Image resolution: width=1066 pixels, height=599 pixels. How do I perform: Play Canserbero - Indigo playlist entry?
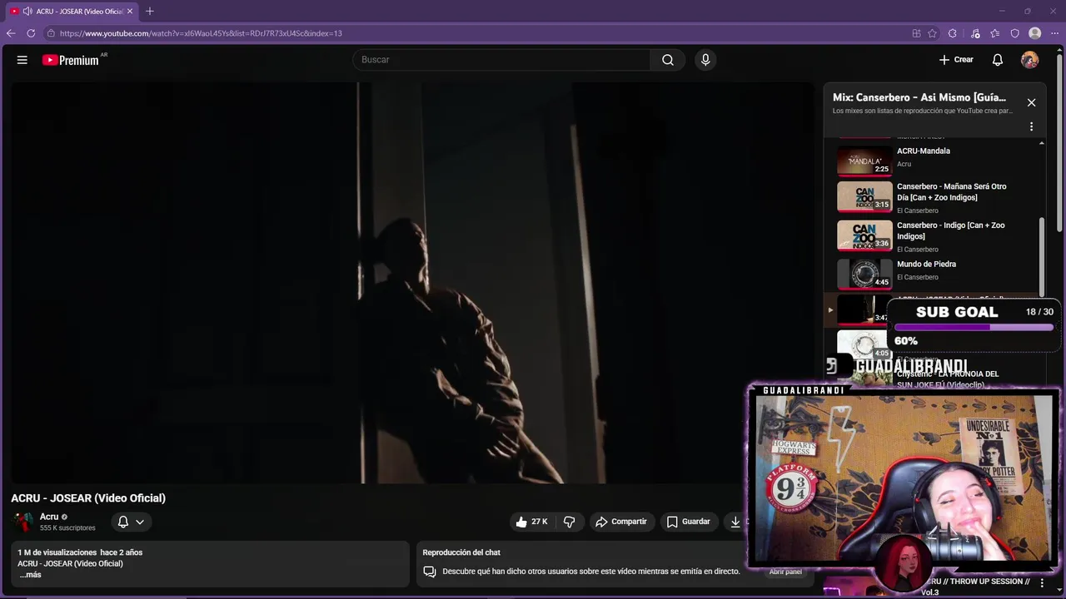click(933, 236)
